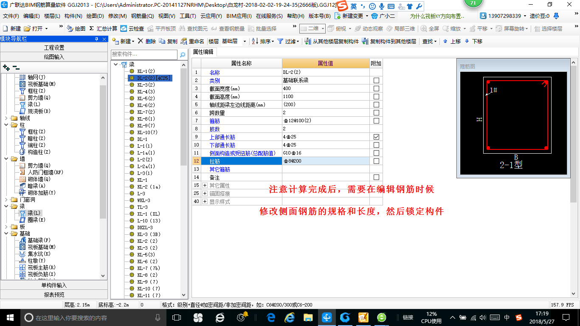The height and width of the screenshot is (326, 580).
Task: Click 报表预览 navigator button
Action: click(x=54, y=295)
